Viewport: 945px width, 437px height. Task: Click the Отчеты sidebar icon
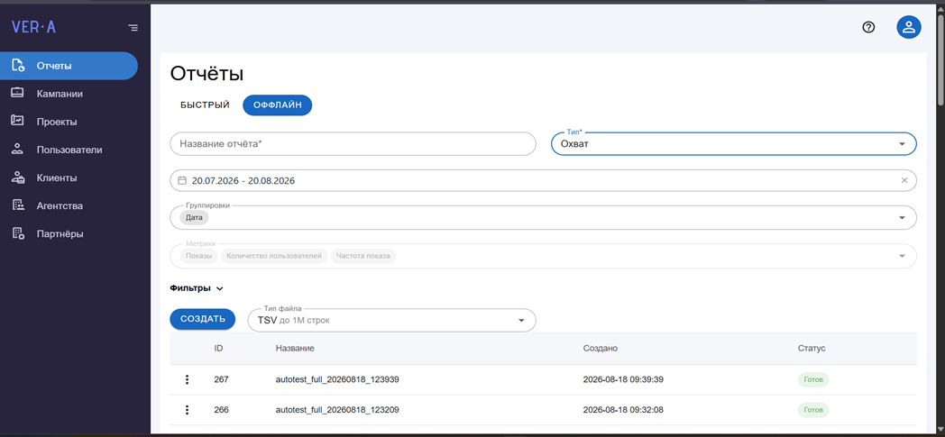pyautogui.click(x=18, y=66)
